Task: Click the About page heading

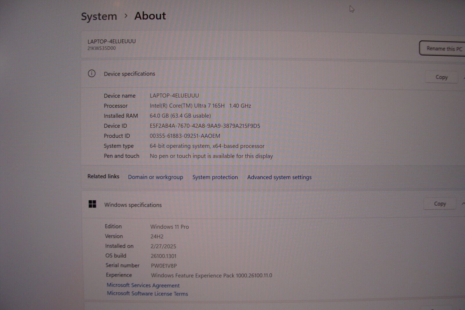Action: coord(150,16)
